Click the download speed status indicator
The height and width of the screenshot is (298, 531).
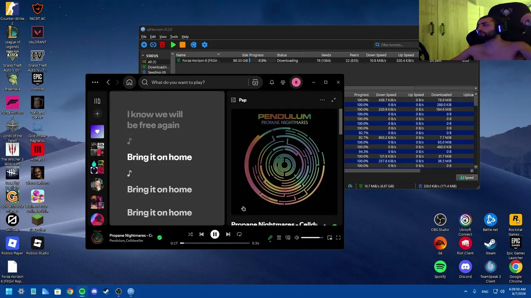coord(376,186)
